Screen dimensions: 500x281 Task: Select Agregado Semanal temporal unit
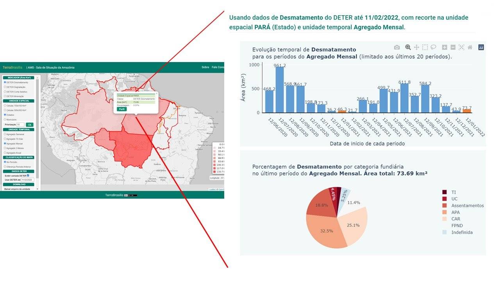pyautogui.click(x=5, y=134)
